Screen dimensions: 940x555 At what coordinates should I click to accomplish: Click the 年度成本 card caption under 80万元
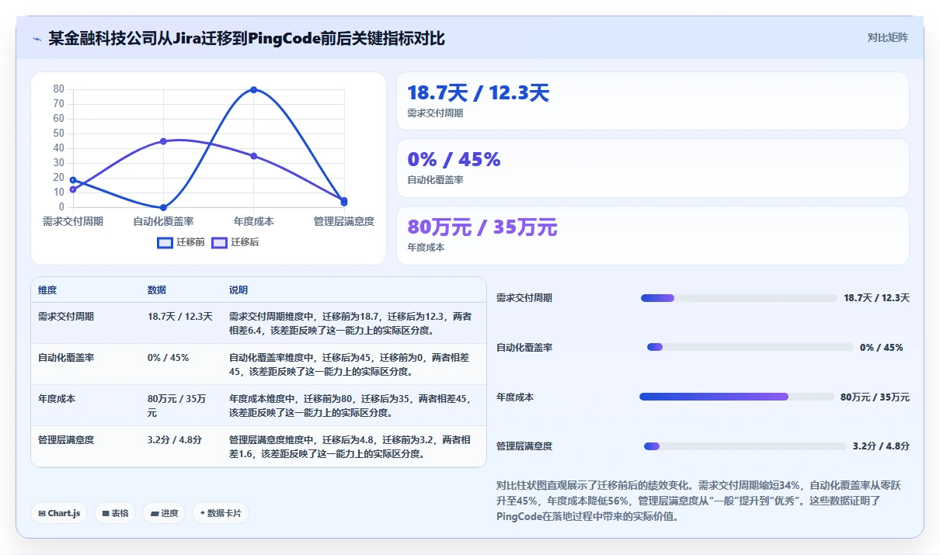click(x=426, y=248)
